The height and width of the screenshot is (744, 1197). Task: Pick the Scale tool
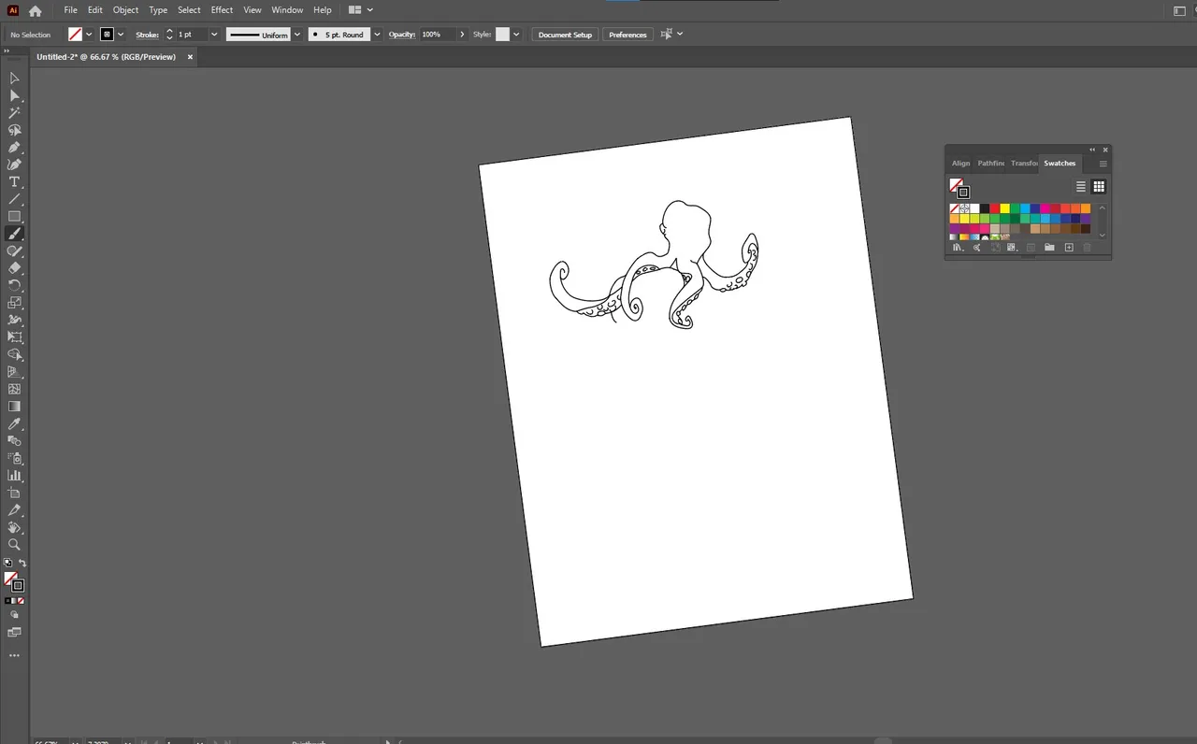pyautogui.click(x=14, y=303)
